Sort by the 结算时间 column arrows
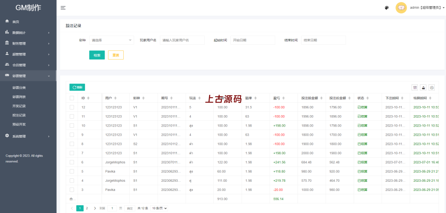The width and height of the screenshot is (446, 213). (x=430, y=98)
